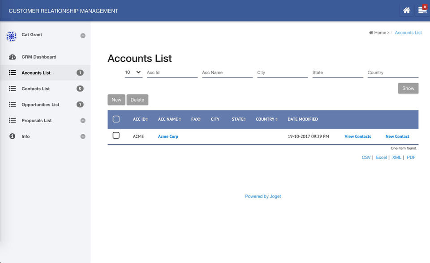
Task: Focus the State filter field
Action: tap(338, 72)
